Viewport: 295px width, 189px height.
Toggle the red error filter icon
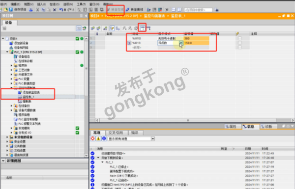[92, 138]
